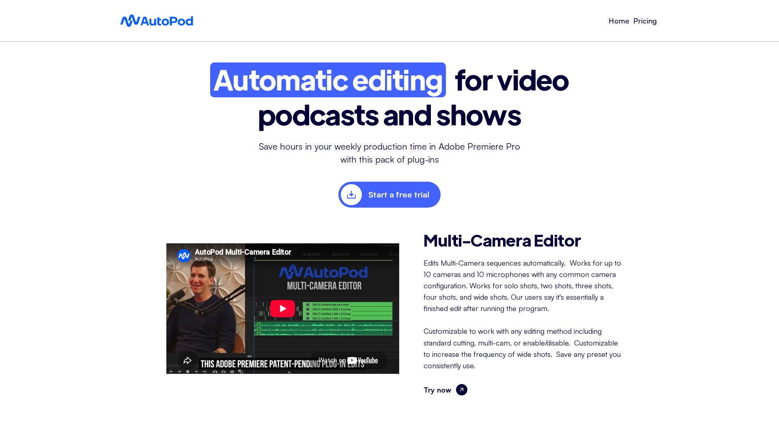The image size is (779, 438).
Task: Click the "Save hours in your weekly production" subtitle
Action: (389, 153)
